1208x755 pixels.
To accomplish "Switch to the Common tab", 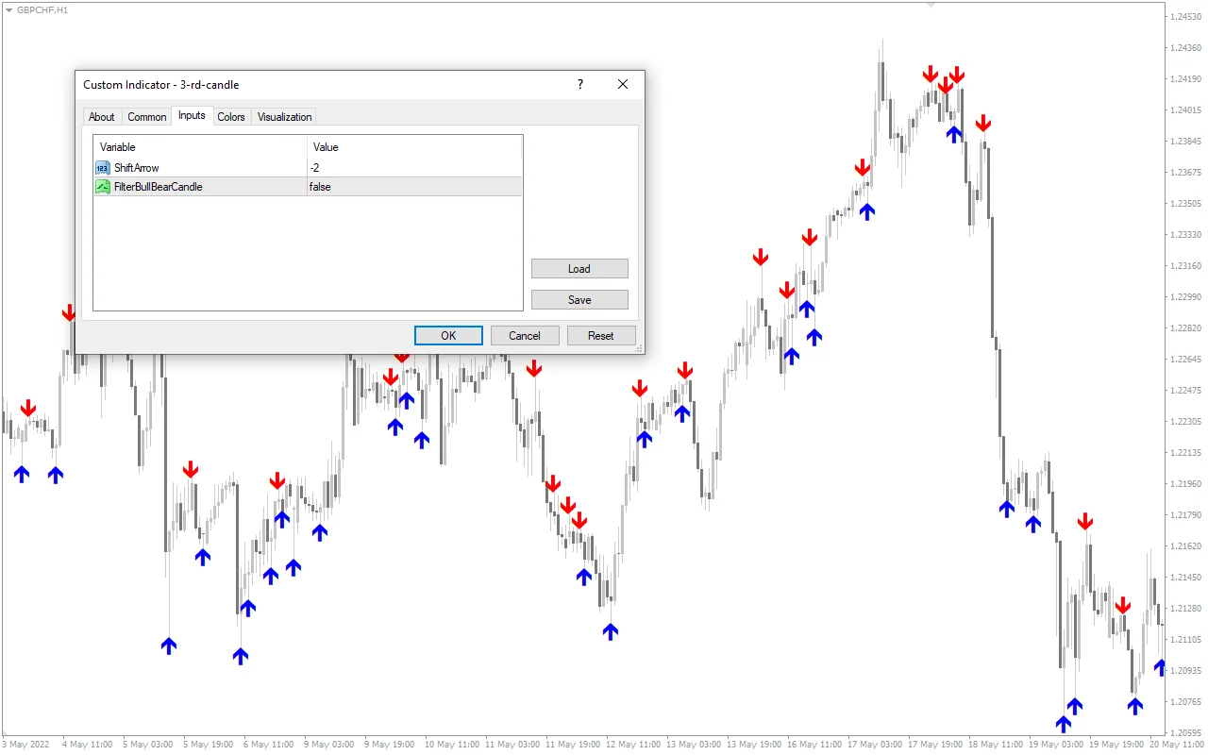I will pyautogui.click(x=146, y=116).
